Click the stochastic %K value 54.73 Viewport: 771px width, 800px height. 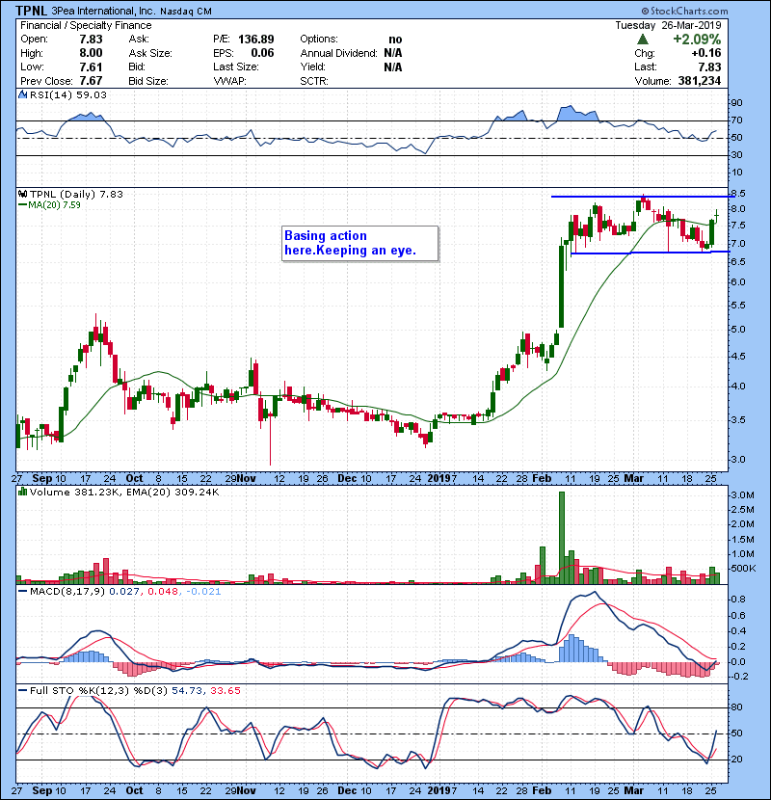click(187, 691)
